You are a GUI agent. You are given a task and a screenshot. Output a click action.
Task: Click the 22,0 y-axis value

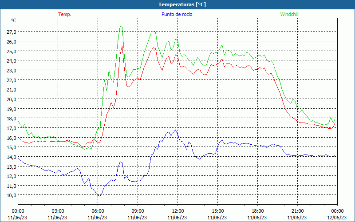12,80
